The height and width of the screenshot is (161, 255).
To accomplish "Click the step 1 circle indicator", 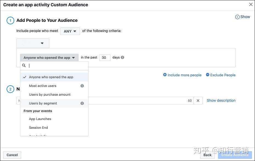I will 10,20.
